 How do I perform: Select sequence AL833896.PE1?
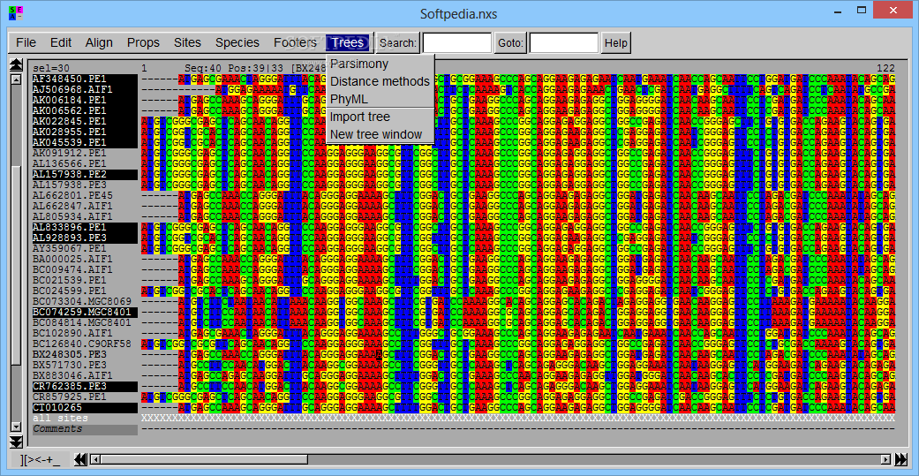click(85, 227)
